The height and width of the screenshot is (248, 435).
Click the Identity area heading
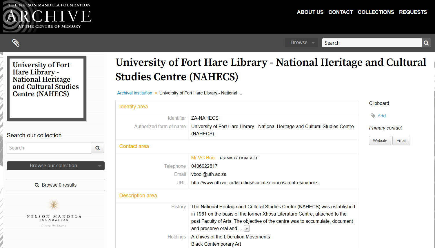click(x=134, y=107)
